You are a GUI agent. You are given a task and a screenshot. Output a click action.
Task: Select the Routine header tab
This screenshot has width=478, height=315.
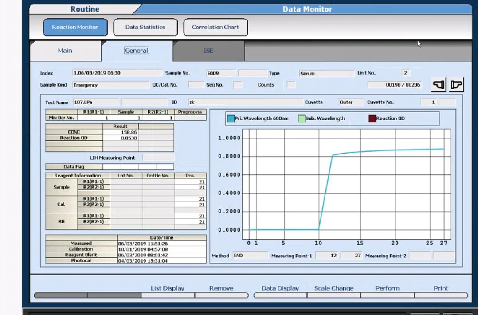click(x=85, y=9)
